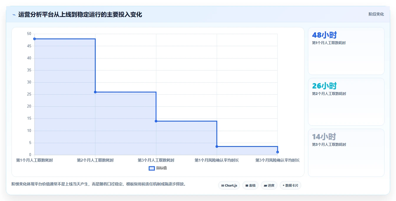Click the y-axis tick label 25
396x201 pixels.
click(x=29, y=94)
